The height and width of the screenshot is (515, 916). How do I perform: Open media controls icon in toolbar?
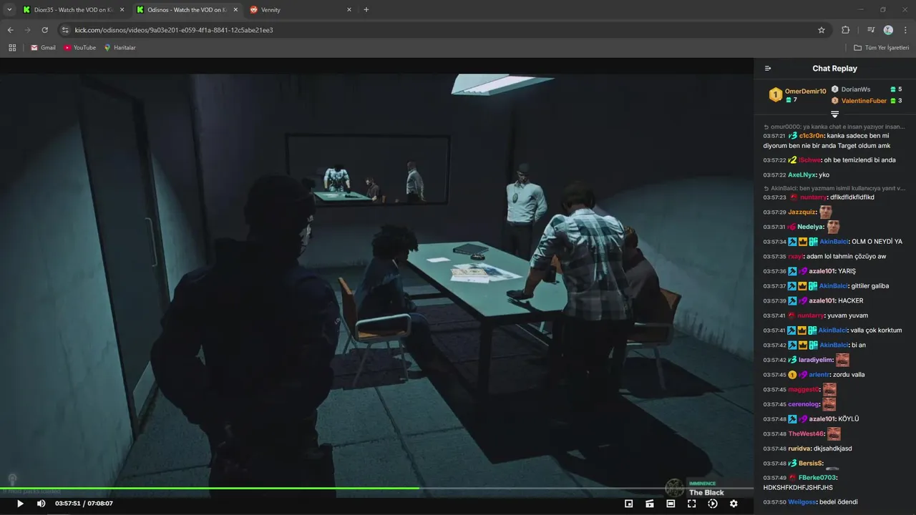(871, 30)
